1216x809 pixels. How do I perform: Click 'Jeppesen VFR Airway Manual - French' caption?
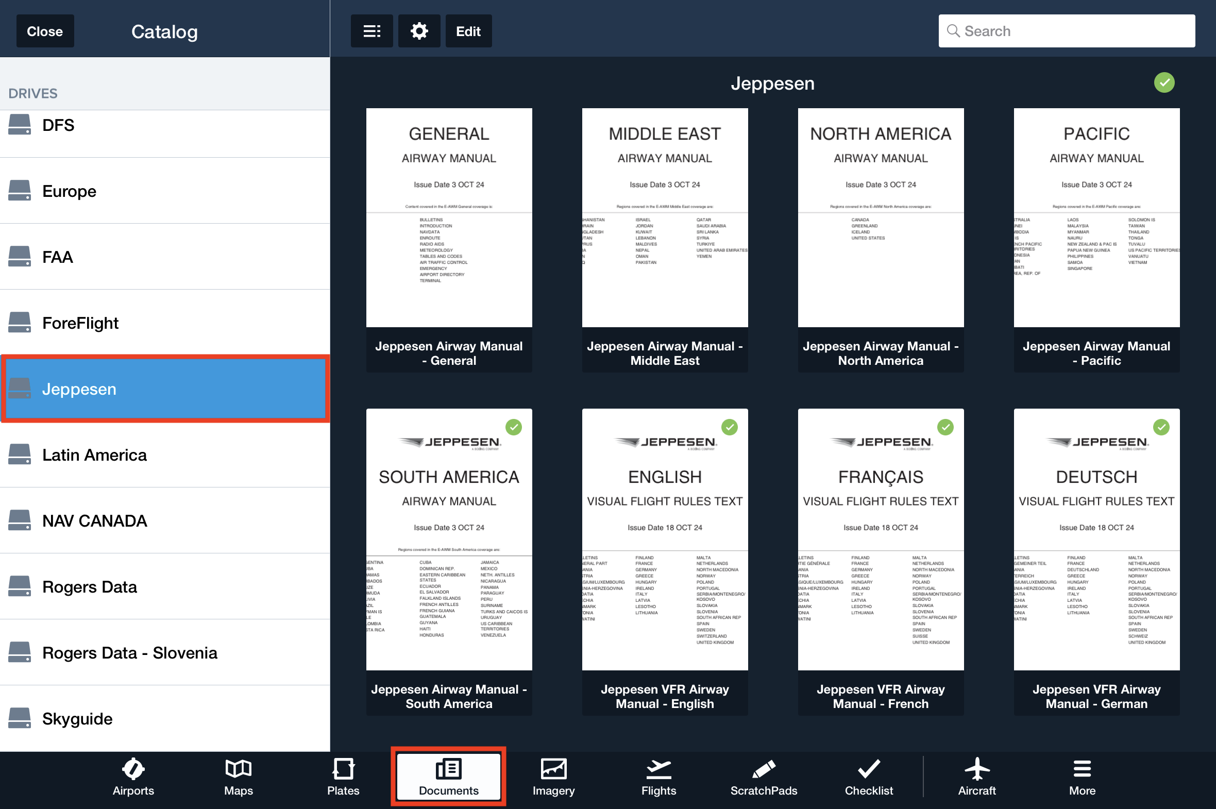881,697
